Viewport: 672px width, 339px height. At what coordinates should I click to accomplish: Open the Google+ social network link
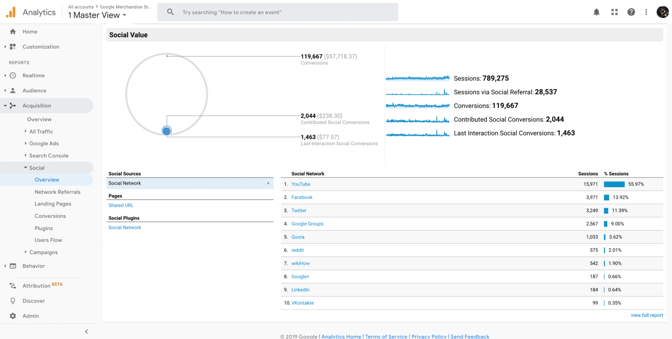click(x=300, y=276)
